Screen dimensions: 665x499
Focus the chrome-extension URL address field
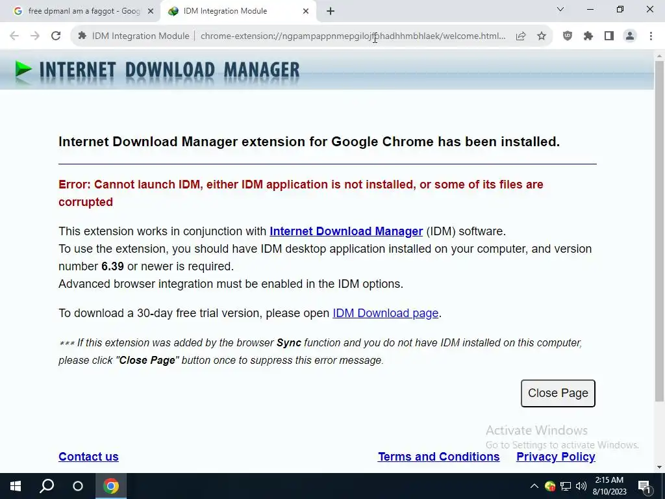coord(353,36)
